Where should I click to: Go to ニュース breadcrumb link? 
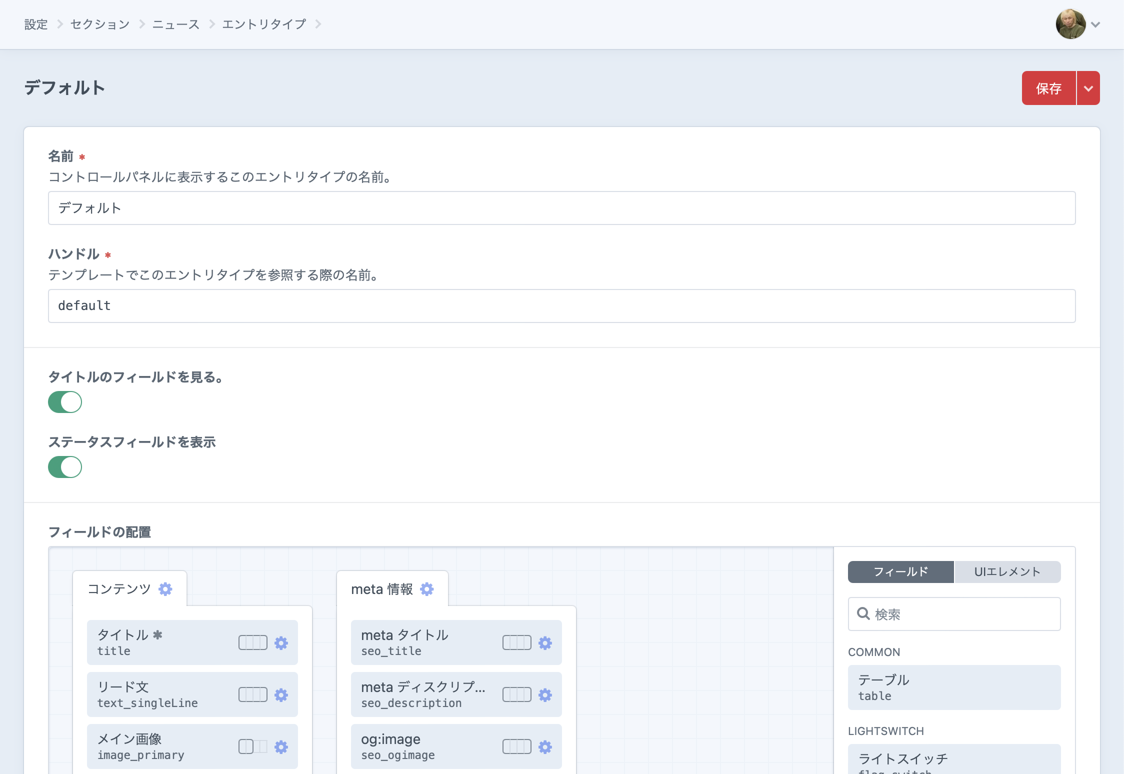pyautogui.click(x=175, y=24)
